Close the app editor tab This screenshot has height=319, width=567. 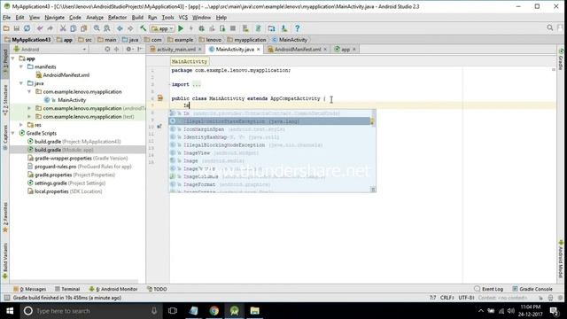tap(354, 50)
